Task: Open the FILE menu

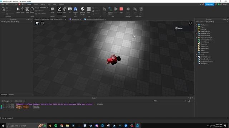Action: pos(3,4)
